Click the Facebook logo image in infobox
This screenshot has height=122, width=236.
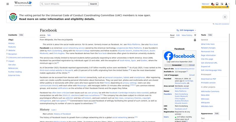pyautogui.click(x=179, y=56)
